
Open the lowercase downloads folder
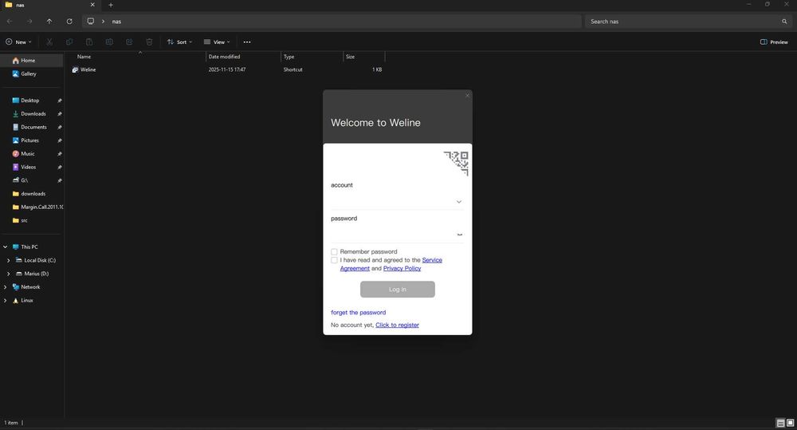click(32, 194)
